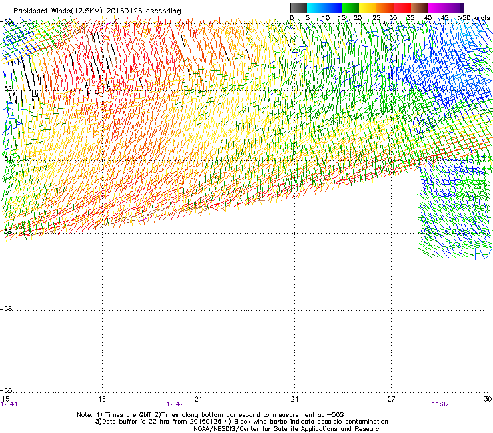Click the '-54' latitude axis label
The width and height of the screenshot is (493, 433).
(6, 158)
